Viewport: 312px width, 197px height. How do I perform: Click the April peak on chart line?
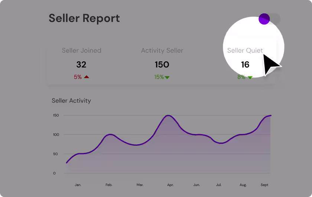(x=168, y=116)
